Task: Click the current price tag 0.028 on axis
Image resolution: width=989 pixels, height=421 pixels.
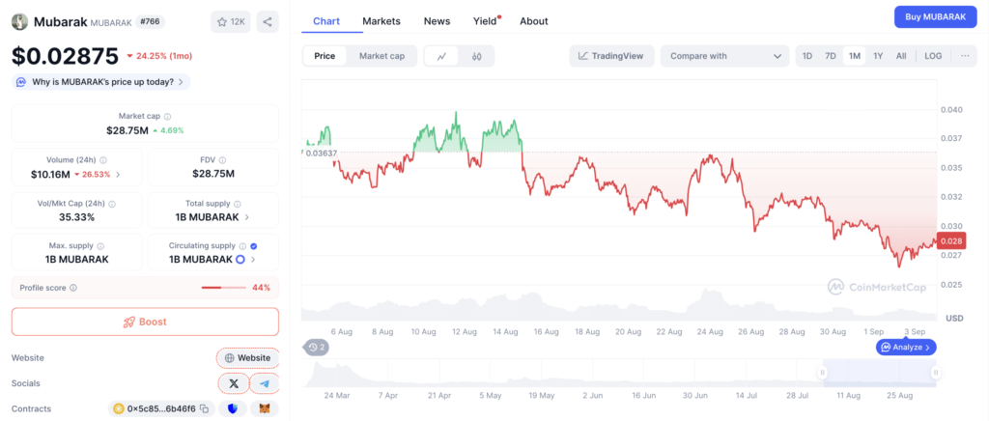Action: pyautogui.click(x=952, y=240)
